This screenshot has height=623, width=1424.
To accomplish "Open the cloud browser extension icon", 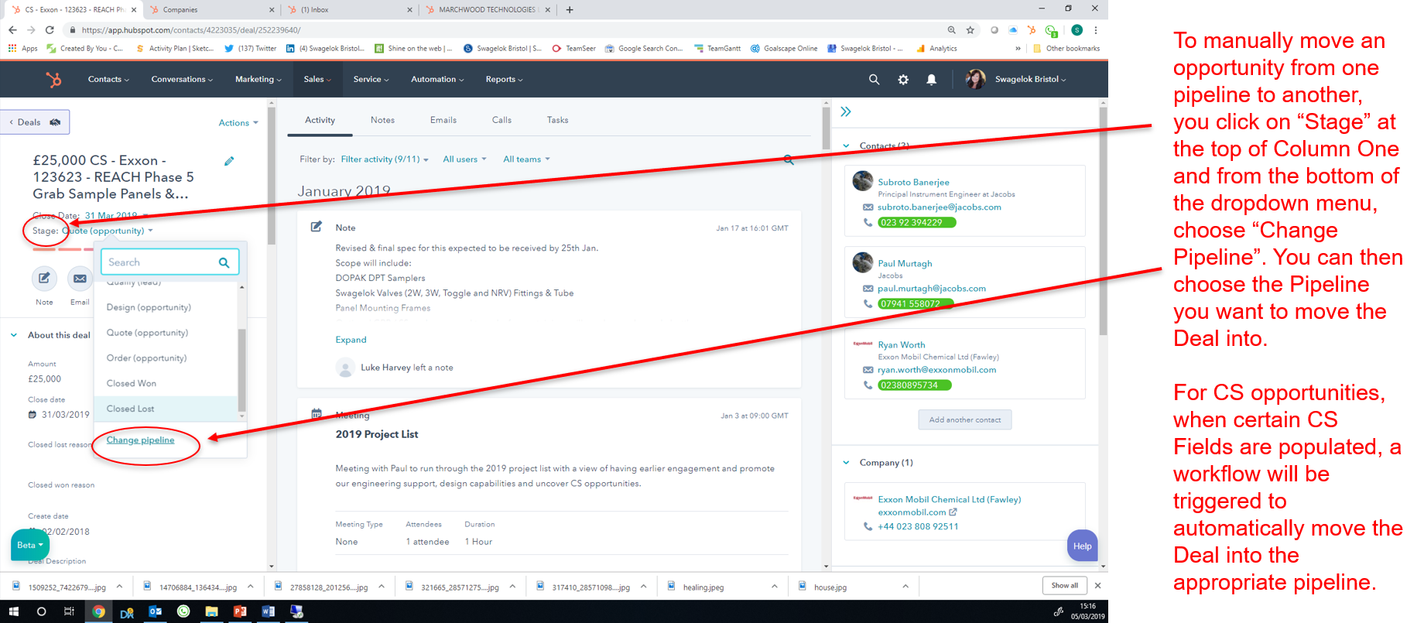I will 1013,30.
